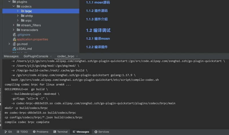This screenshot has width=229, height=135.
Task: Click the xrpc folder icon
Action: pyautogui.click(x=23, y=20)
